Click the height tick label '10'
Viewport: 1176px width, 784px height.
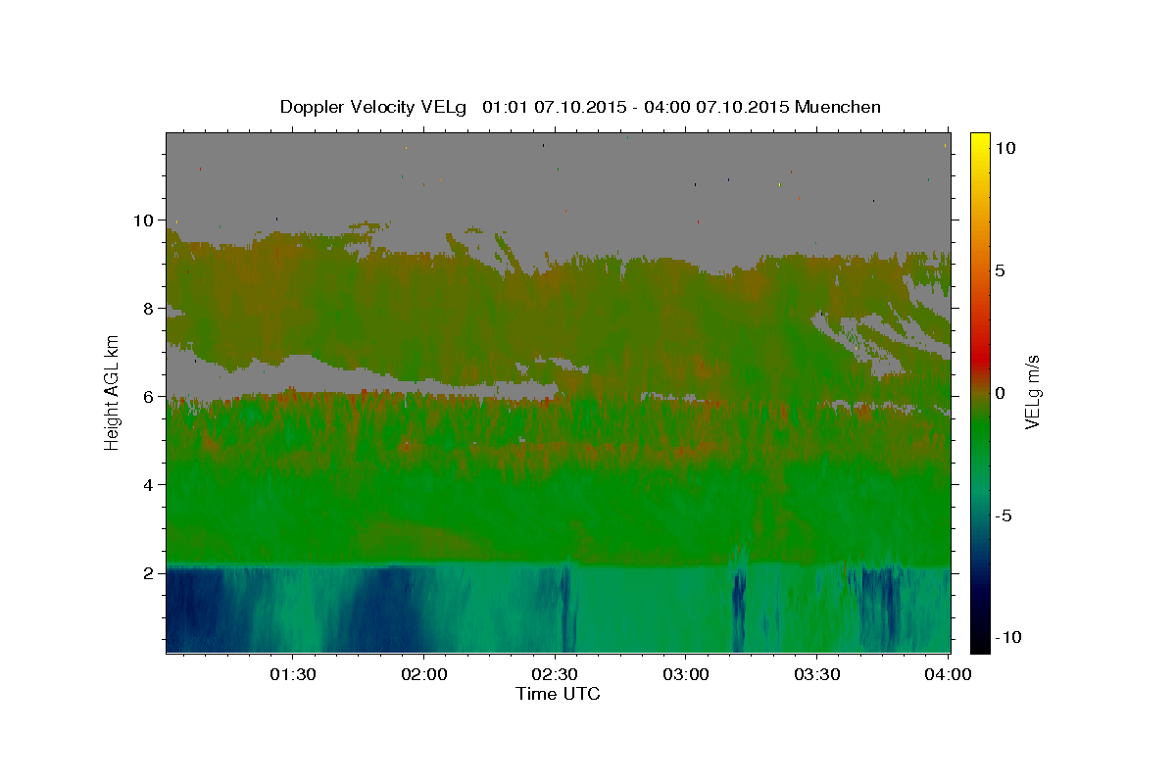(x=142, y=220)
